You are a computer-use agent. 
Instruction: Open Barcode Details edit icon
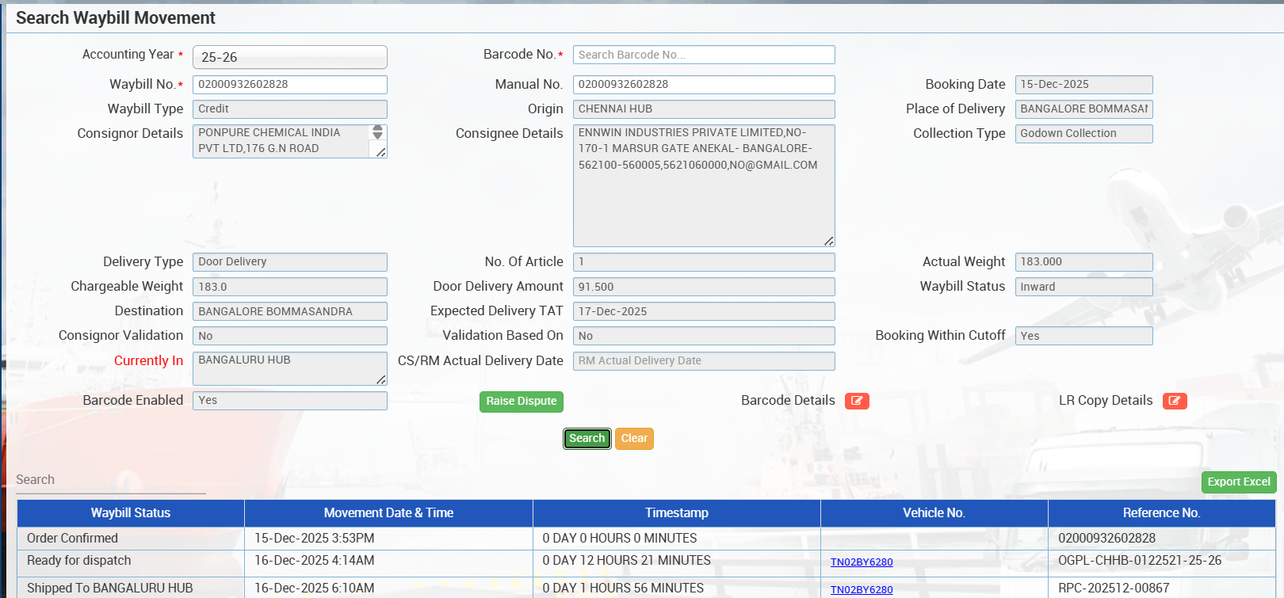point(857,401)
